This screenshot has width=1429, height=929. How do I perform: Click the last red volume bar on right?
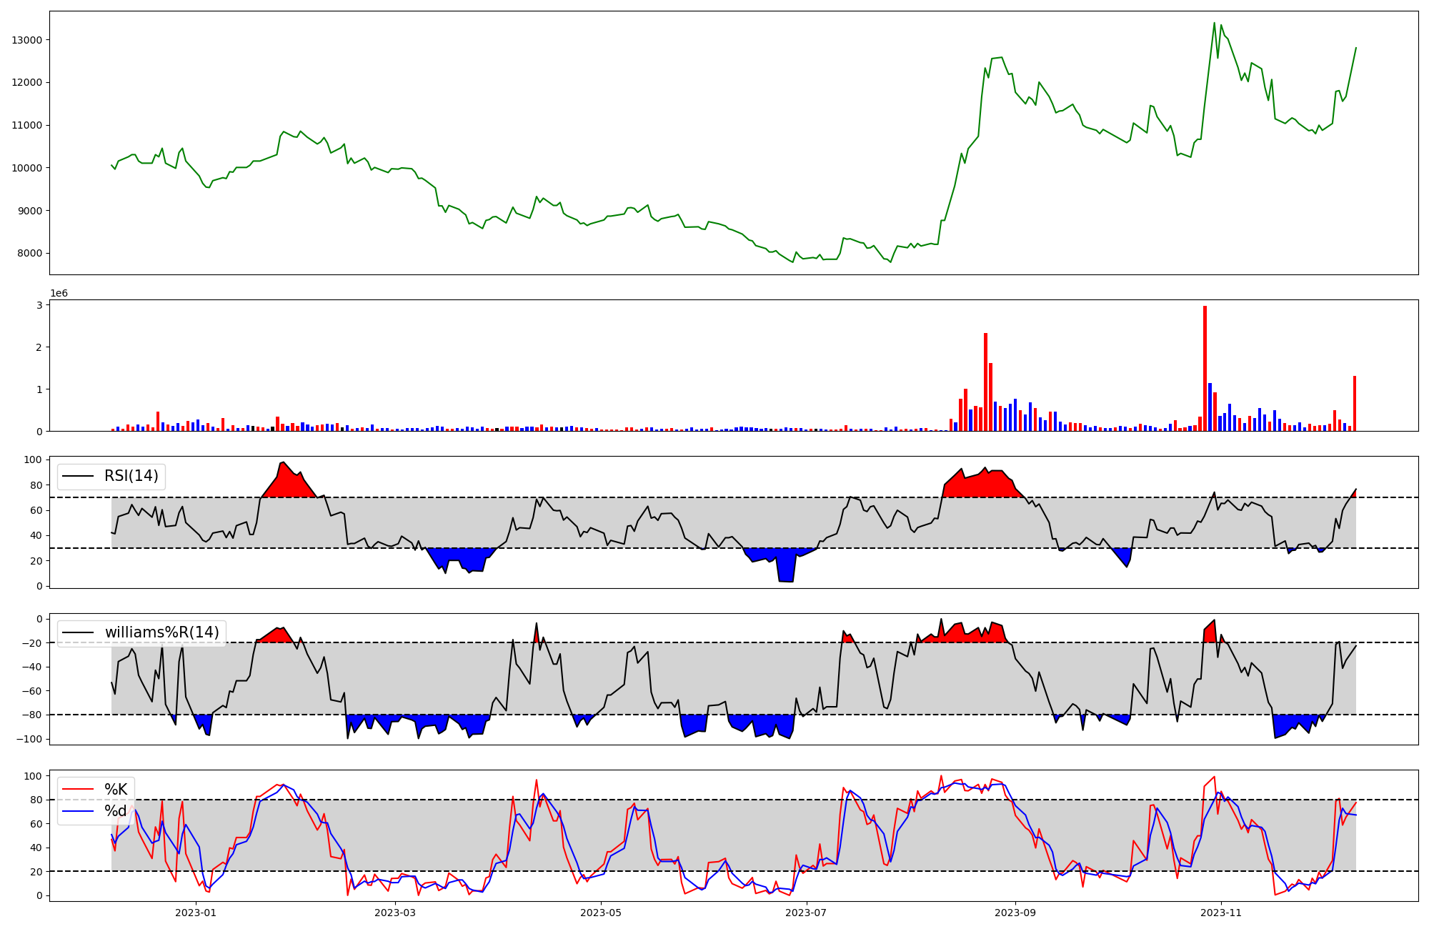pyautogui.click(x=1354, y=404)
